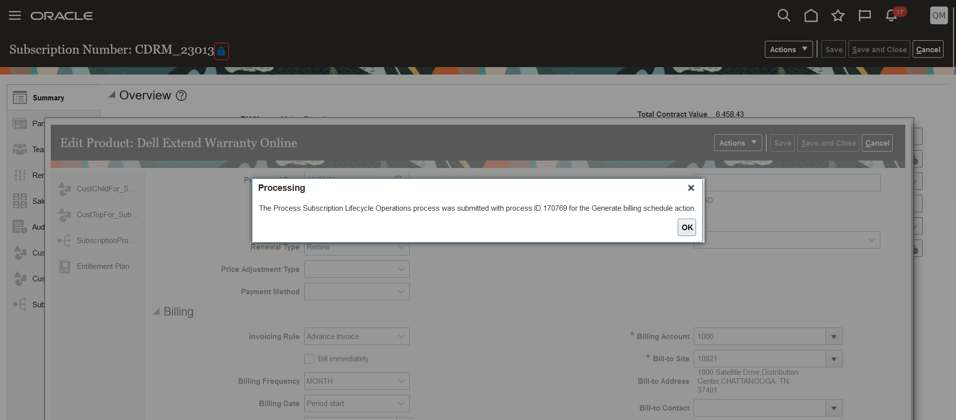Open the Renewal sidebar tab icon
Viewport: 956px width, 420px height.
20,175
